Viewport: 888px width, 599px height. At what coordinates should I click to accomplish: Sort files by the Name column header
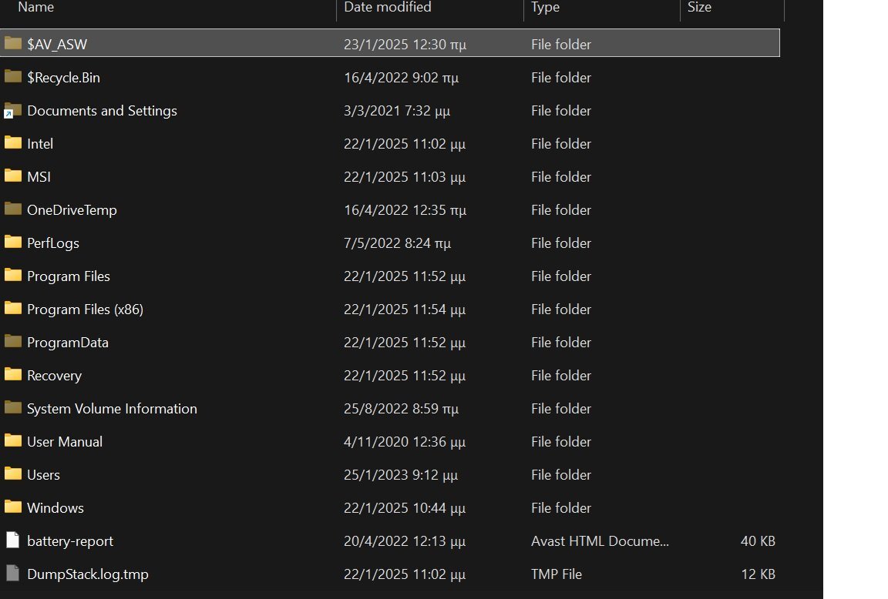36,8
